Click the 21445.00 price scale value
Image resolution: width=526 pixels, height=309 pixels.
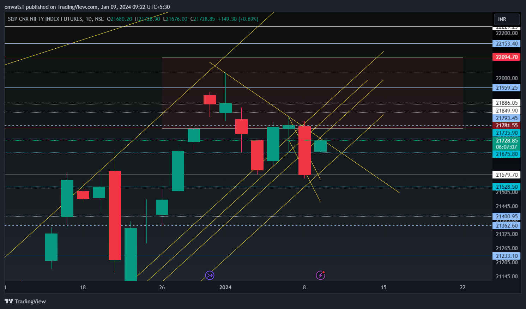(x=507, y=206)
